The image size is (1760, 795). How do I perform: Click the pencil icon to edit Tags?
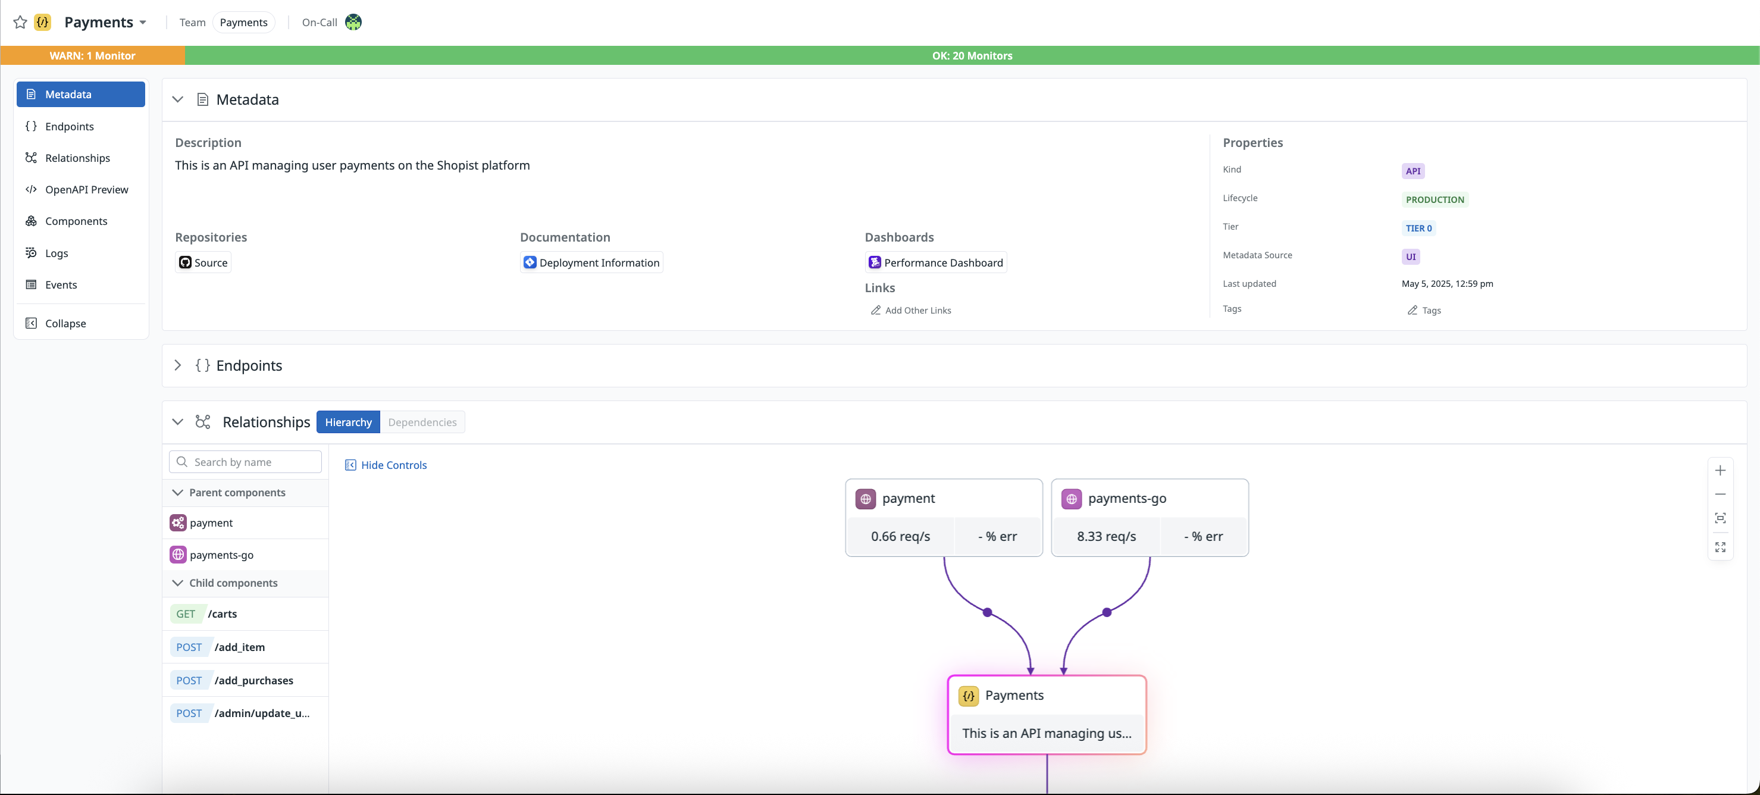point(1413,311)
